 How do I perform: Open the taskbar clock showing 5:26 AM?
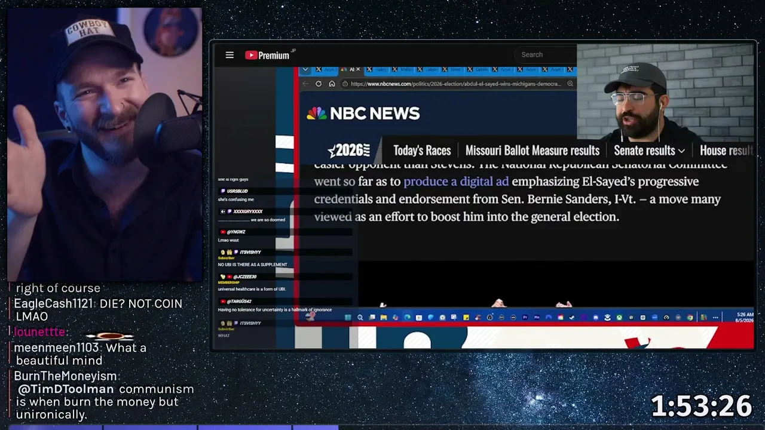(x=745, y=317)
